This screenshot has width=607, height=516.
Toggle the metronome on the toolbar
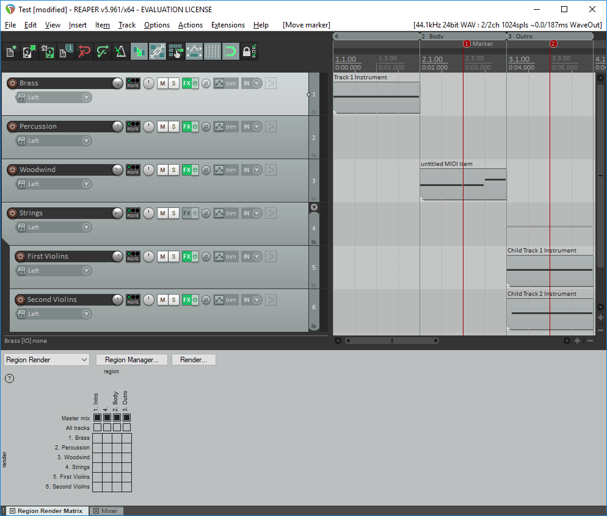pyautogui.click(x=120, y=51)
